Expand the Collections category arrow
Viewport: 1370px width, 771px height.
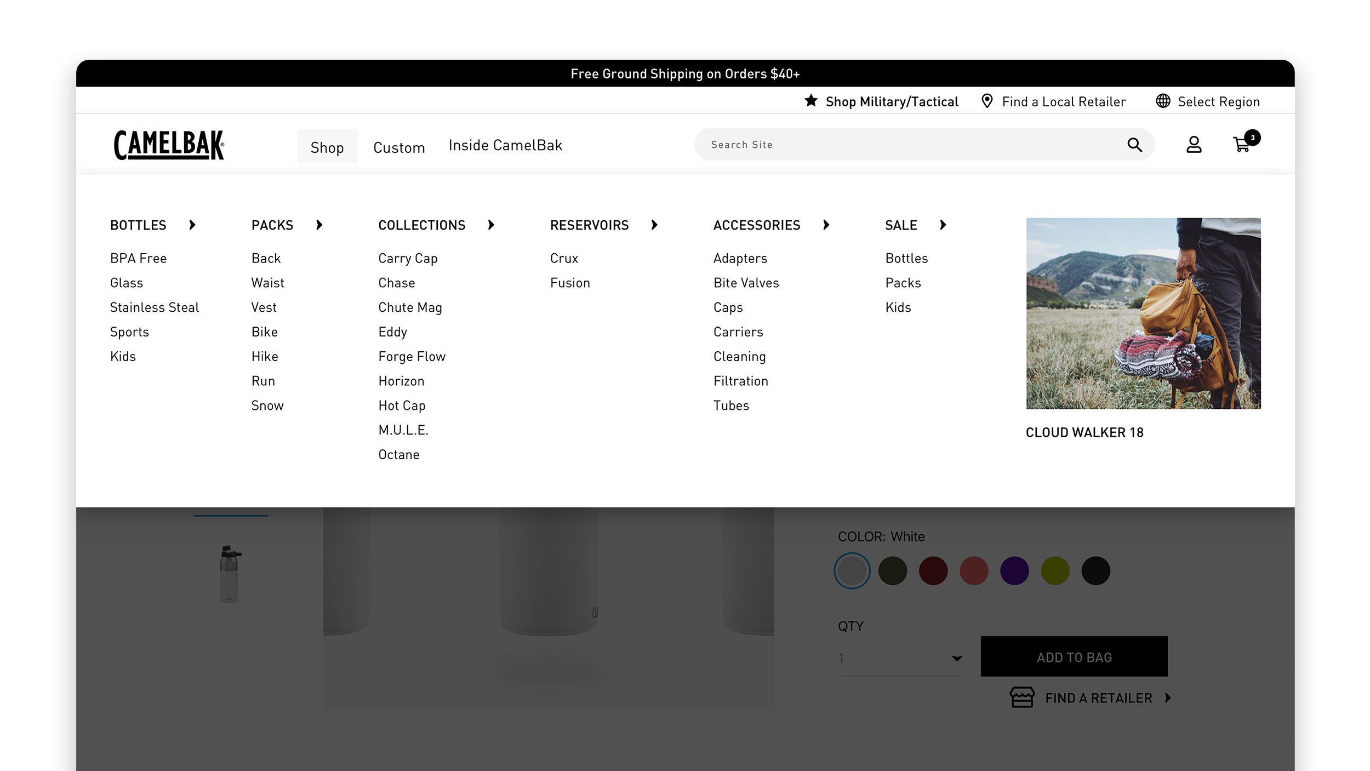tap(492, 225)
